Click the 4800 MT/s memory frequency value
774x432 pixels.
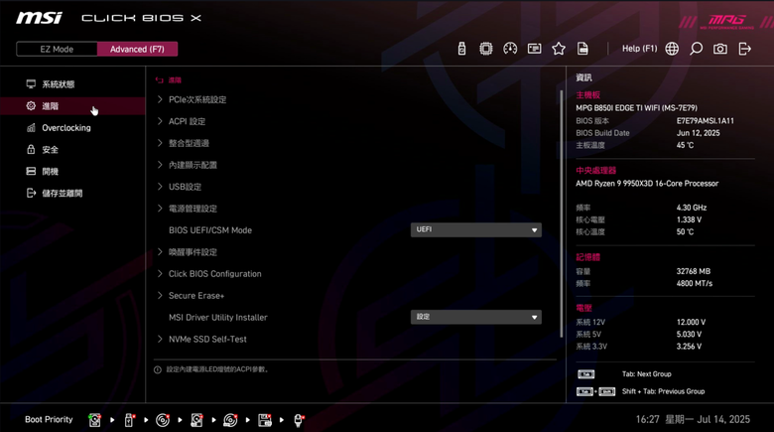(x=694, y=283)
